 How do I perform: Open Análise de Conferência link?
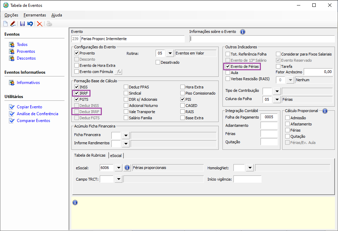tap(37, 114)
